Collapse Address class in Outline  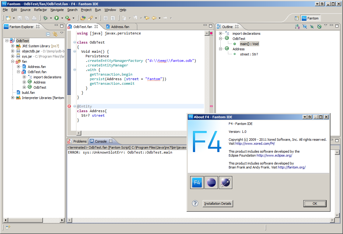click(x=220, y=49)
